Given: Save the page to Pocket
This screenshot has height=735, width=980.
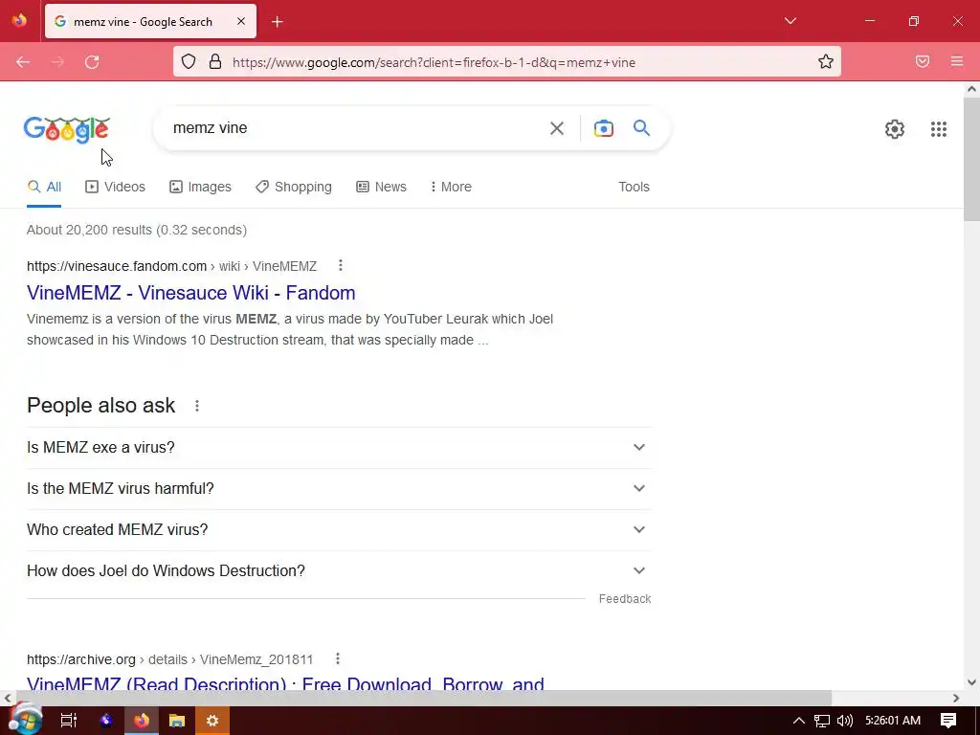Looking at the screenshot, I should (x=923, y=61).
